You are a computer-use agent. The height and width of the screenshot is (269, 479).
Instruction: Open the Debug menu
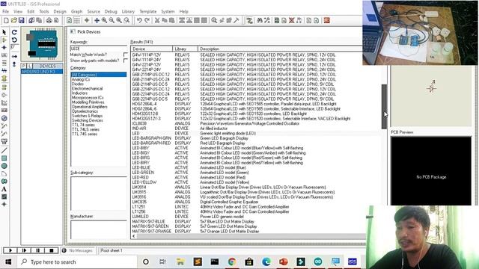[x=111, y=11]
